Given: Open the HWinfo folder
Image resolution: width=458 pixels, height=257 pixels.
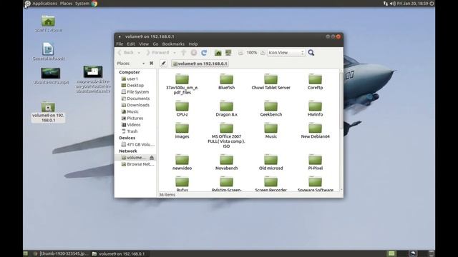Looking at the screenshot, I should 315,109.
